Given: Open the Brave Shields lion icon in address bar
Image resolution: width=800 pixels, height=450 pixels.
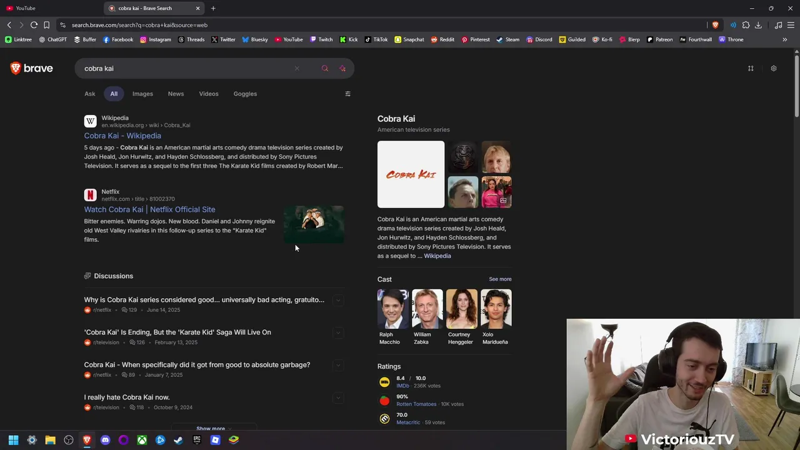Looking at the screenshot, I should pos(715,25).
